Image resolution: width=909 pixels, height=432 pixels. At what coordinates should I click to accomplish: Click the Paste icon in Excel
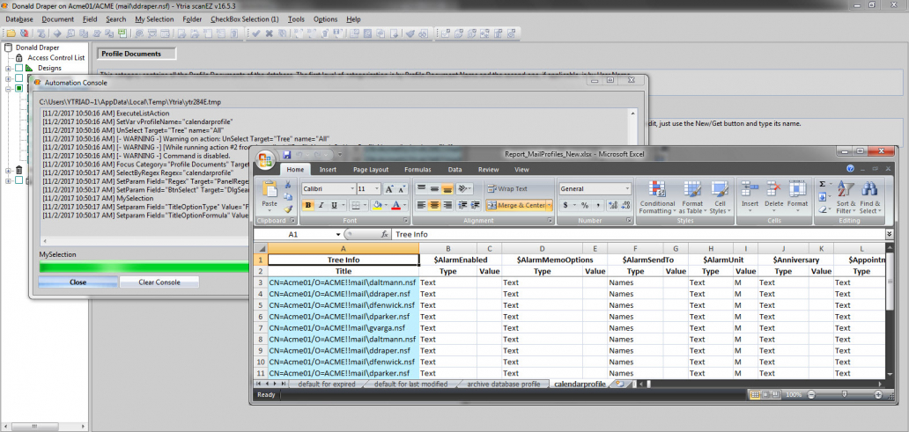pos(270,189)
